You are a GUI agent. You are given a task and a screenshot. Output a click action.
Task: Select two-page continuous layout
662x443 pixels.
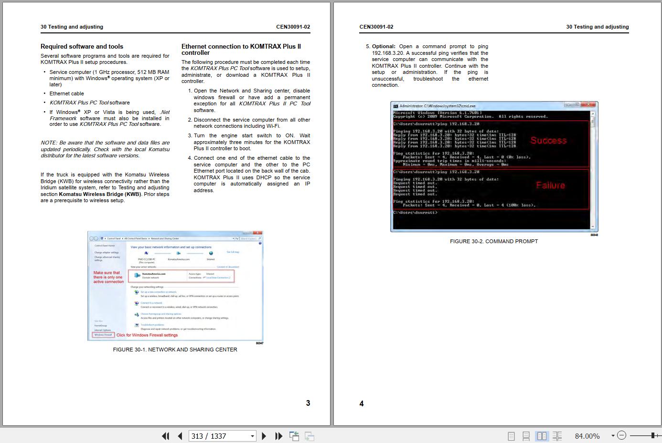[557, 436]
